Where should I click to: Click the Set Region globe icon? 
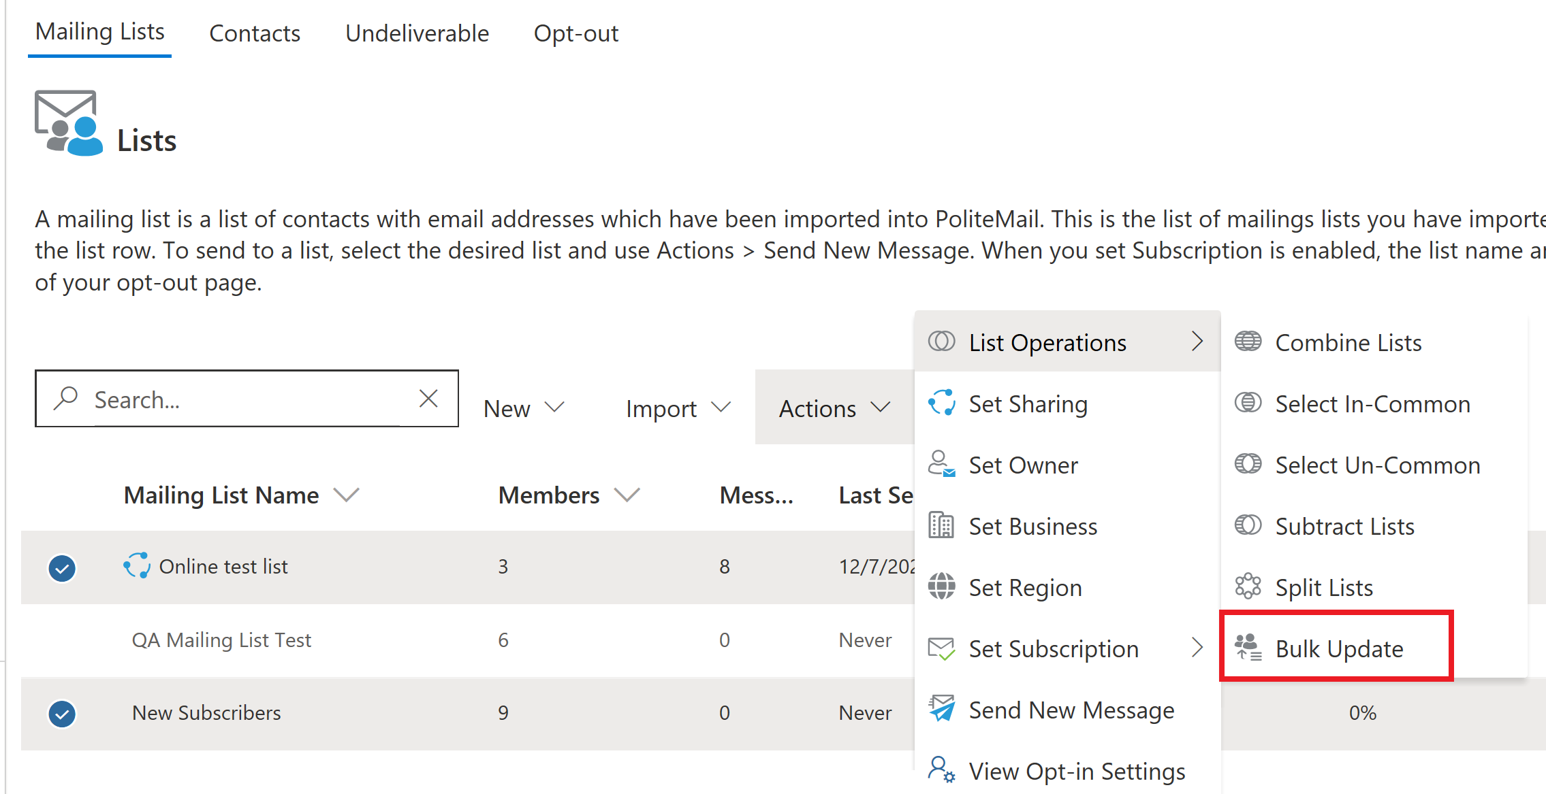pyautogui.click(x=941, y=586)
